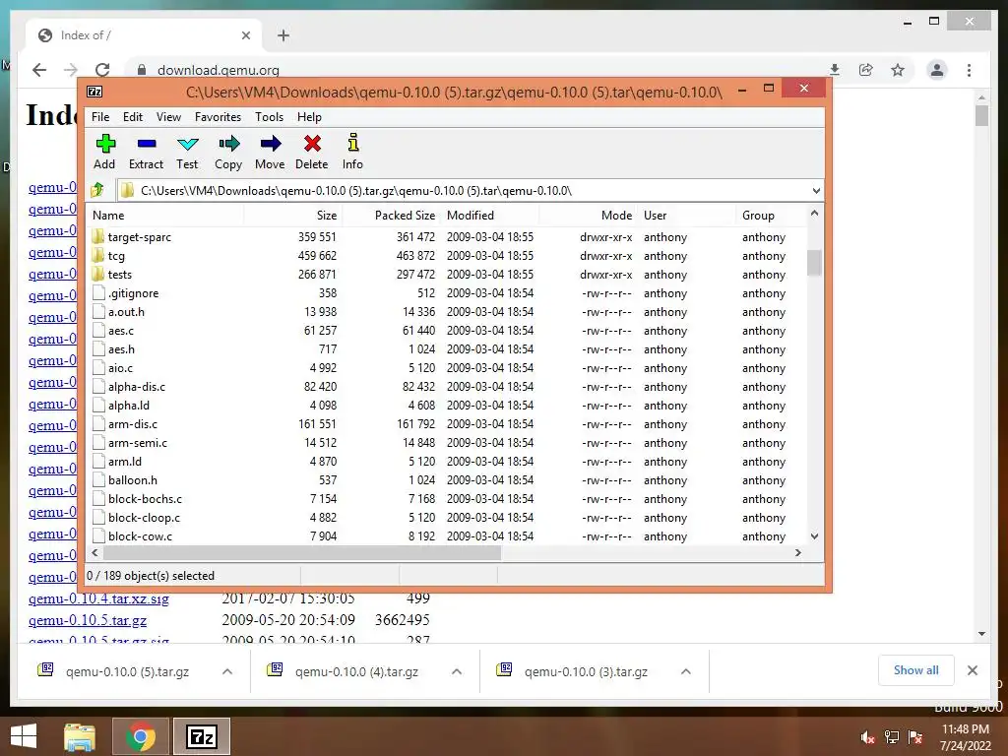Open qemu-0.10.0 (5).tar.gz download item
Screen dimensions: 1008x756
point(127,671)
